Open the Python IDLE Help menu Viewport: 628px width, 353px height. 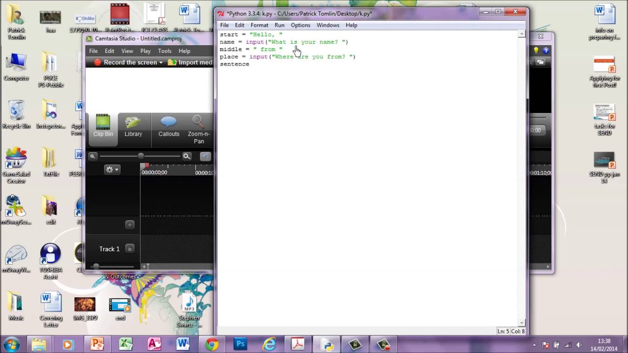351,25
